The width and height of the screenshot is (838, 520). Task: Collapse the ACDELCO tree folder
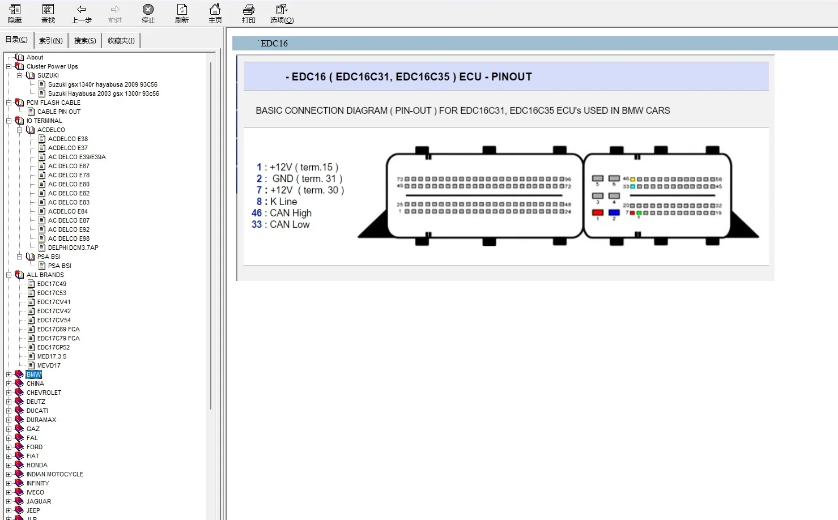[x=19, y=130]
